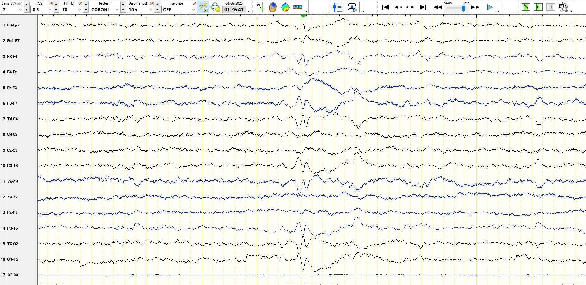This screenshot has width=586, height=285.
Task: Switch to the next Pattern using the down arrow
Action: point(123,10)
